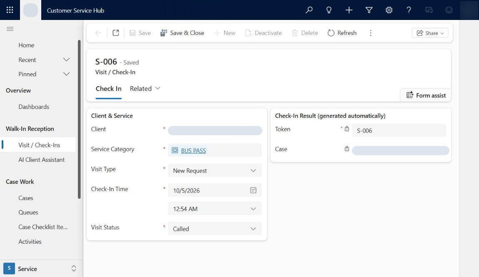Image resolution: width=479 pixels, height=277 pixels.
Task: Open the settings gear icon
Action: click(389, 10)
